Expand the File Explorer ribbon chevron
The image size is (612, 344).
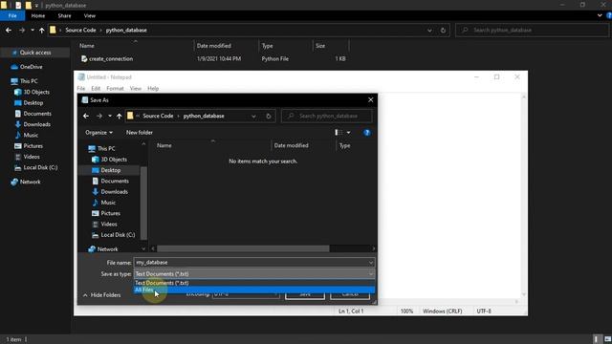coord(600,15)
